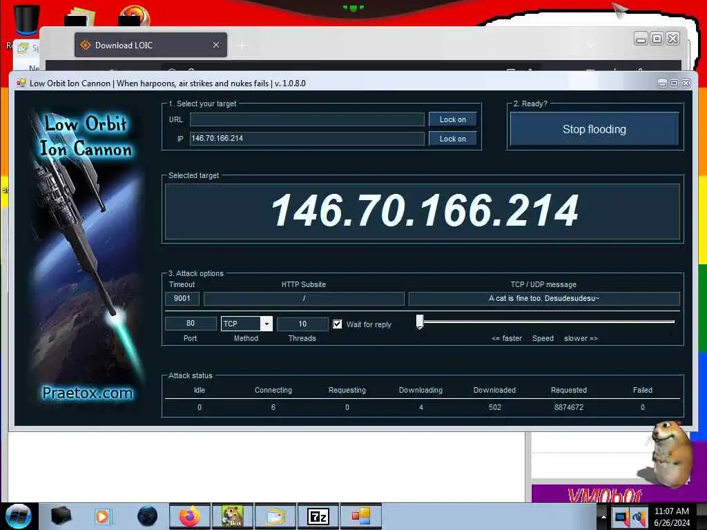Switch to the Download LOIC browser tab

[151, 45]
